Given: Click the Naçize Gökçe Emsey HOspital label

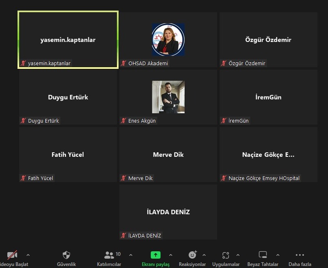Looking at the screenshot, I should (x=264, y=178).
